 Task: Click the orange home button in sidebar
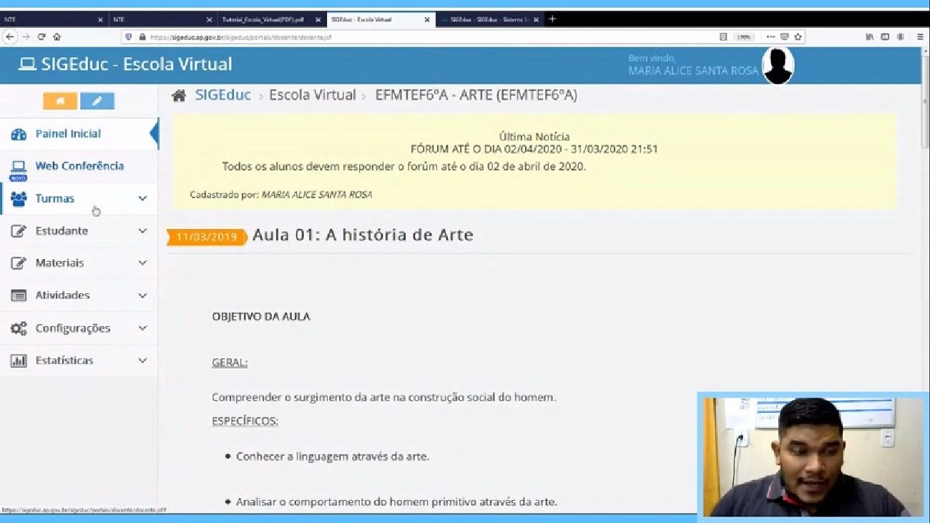pos(60,101)
